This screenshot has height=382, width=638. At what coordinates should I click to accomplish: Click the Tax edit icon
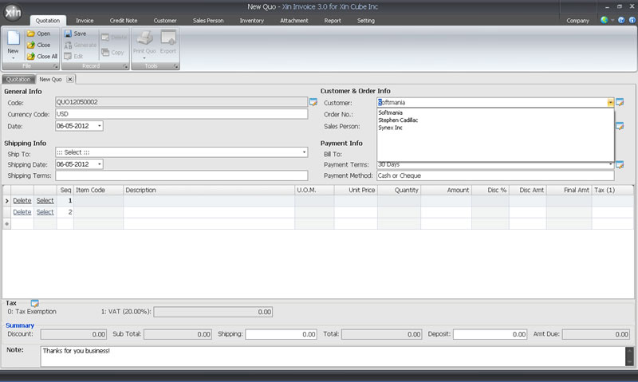point(34,303)
